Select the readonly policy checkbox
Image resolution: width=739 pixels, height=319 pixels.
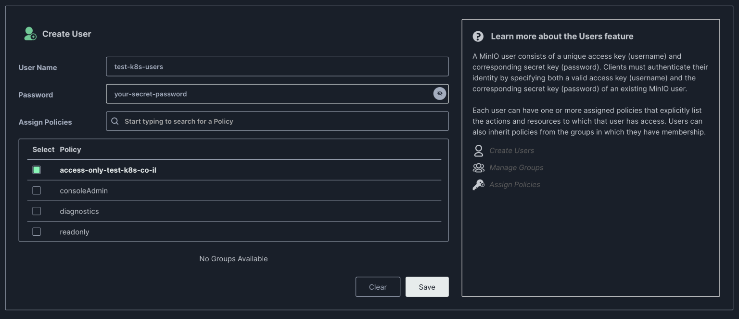(37, 232)
